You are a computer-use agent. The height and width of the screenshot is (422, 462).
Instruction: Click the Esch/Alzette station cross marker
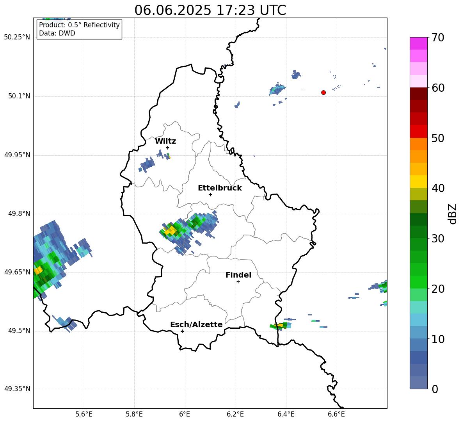[x=182, y=331]
